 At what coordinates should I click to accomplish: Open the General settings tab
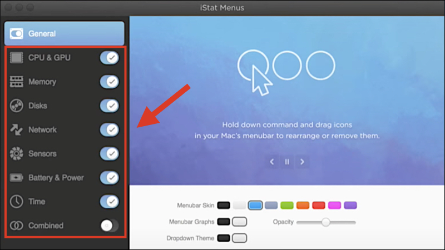coord(65,33)
